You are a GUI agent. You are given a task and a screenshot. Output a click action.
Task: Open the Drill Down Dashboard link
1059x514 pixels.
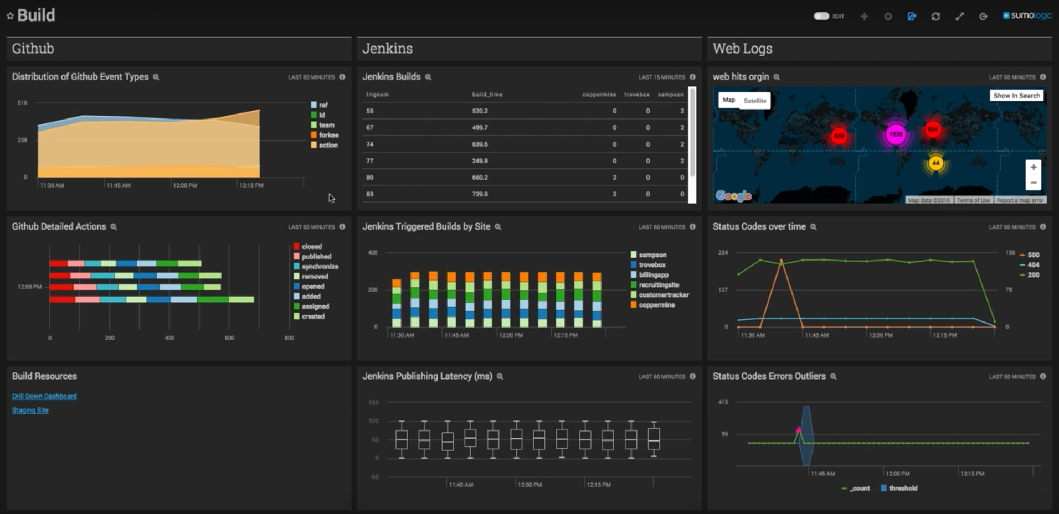click(44, 396)
